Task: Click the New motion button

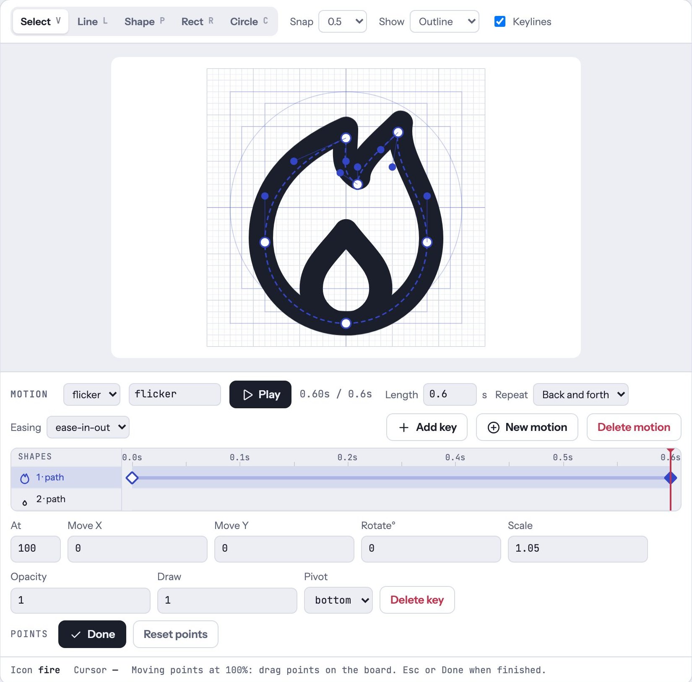Action: (527, 427)
